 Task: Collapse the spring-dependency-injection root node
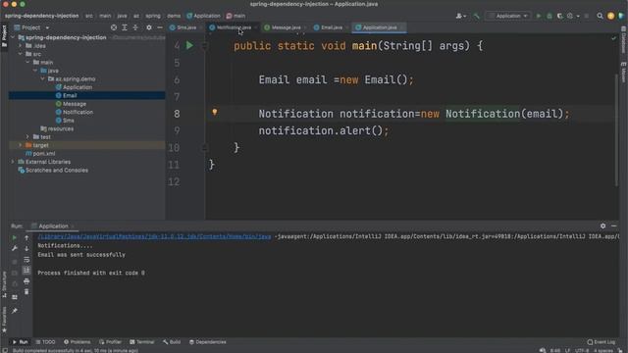click(13, 37)
